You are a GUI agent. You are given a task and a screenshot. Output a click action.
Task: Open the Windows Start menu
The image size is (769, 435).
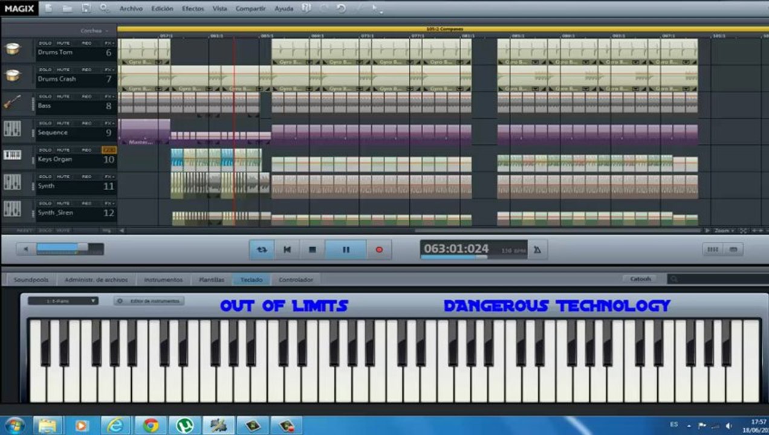[14, 425]
